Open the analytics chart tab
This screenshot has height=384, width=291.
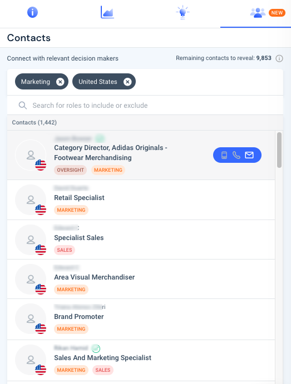[107, 12]
